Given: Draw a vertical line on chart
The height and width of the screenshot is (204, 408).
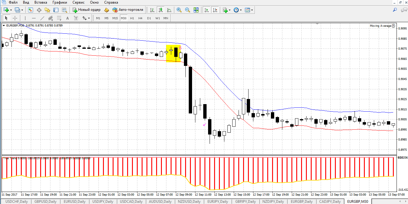Looking at the screenshot, I should pyautogui.click(x=25, y=18).
